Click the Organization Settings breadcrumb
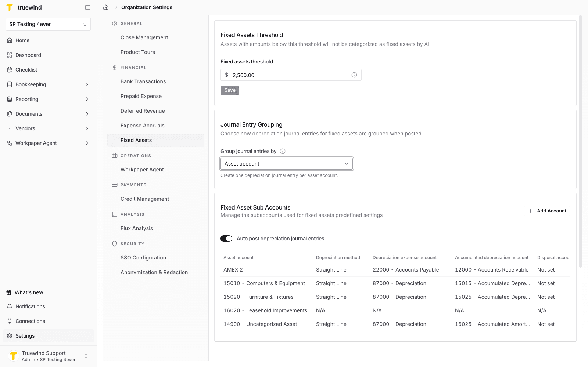588x367 pixels. tap(147, 7)
